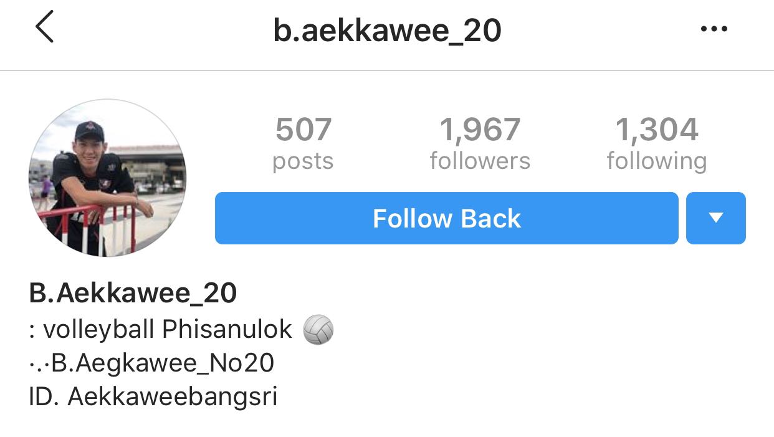
Task: Click the word followers under 1,967
Action: [x=480, y=161]
